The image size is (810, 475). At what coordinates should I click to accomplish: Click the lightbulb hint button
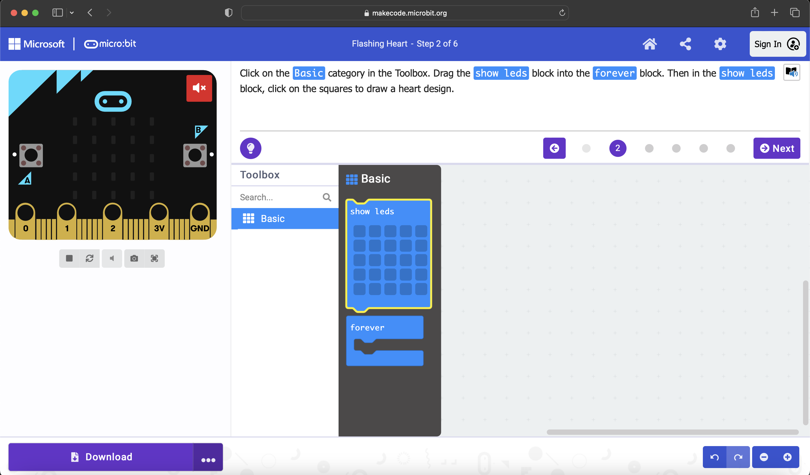click(250, 148)
